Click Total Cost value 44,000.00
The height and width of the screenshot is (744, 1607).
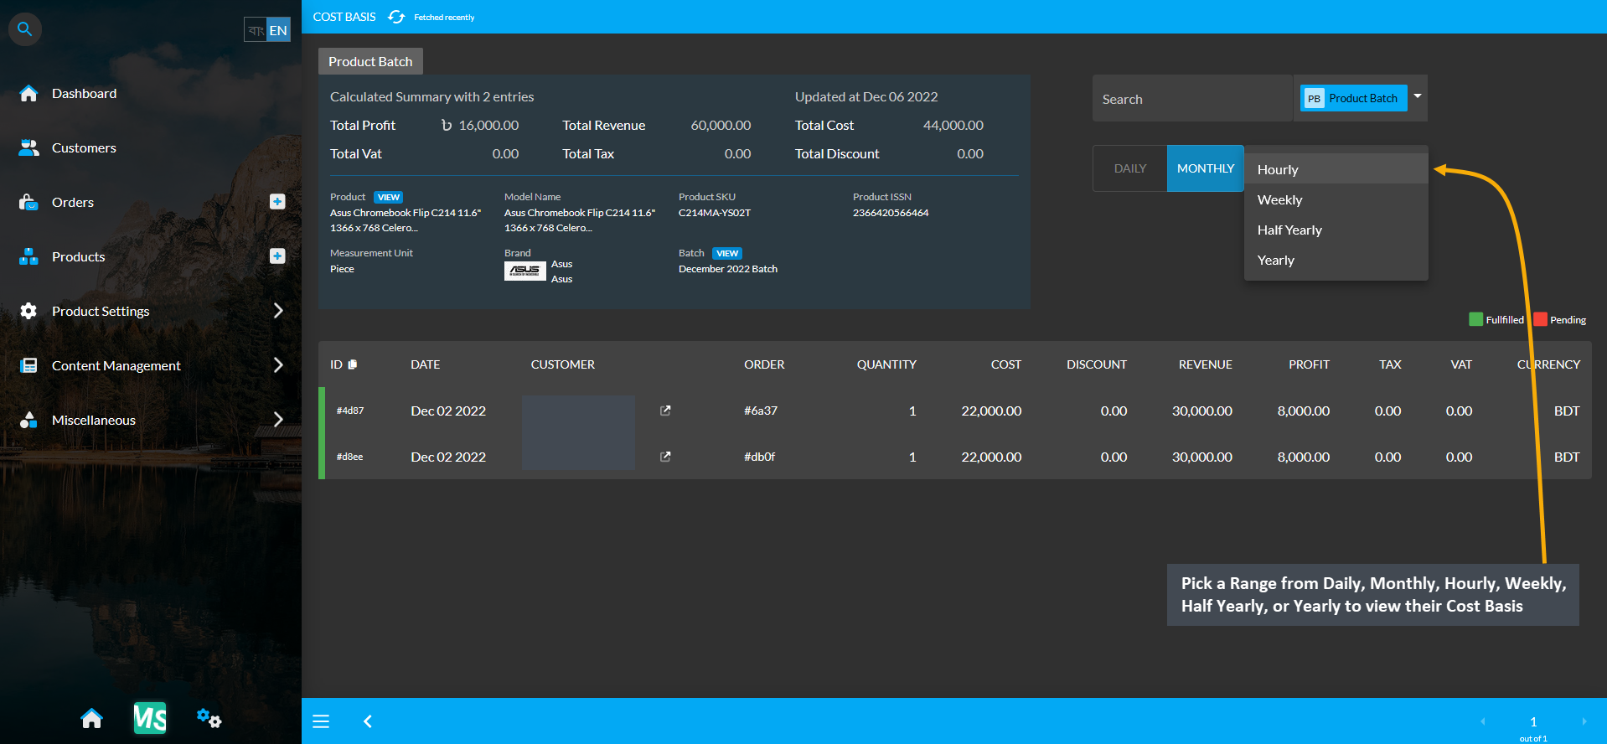[953, 125]
